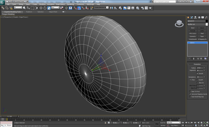Click Select and Manipulate icon
This screenshot has width=209, height=127.
click(x=66, y=8)
